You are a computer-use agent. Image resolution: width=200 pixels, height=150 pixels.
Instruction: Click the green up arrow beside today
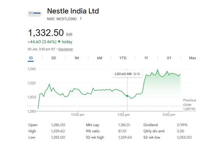point(59,42)
